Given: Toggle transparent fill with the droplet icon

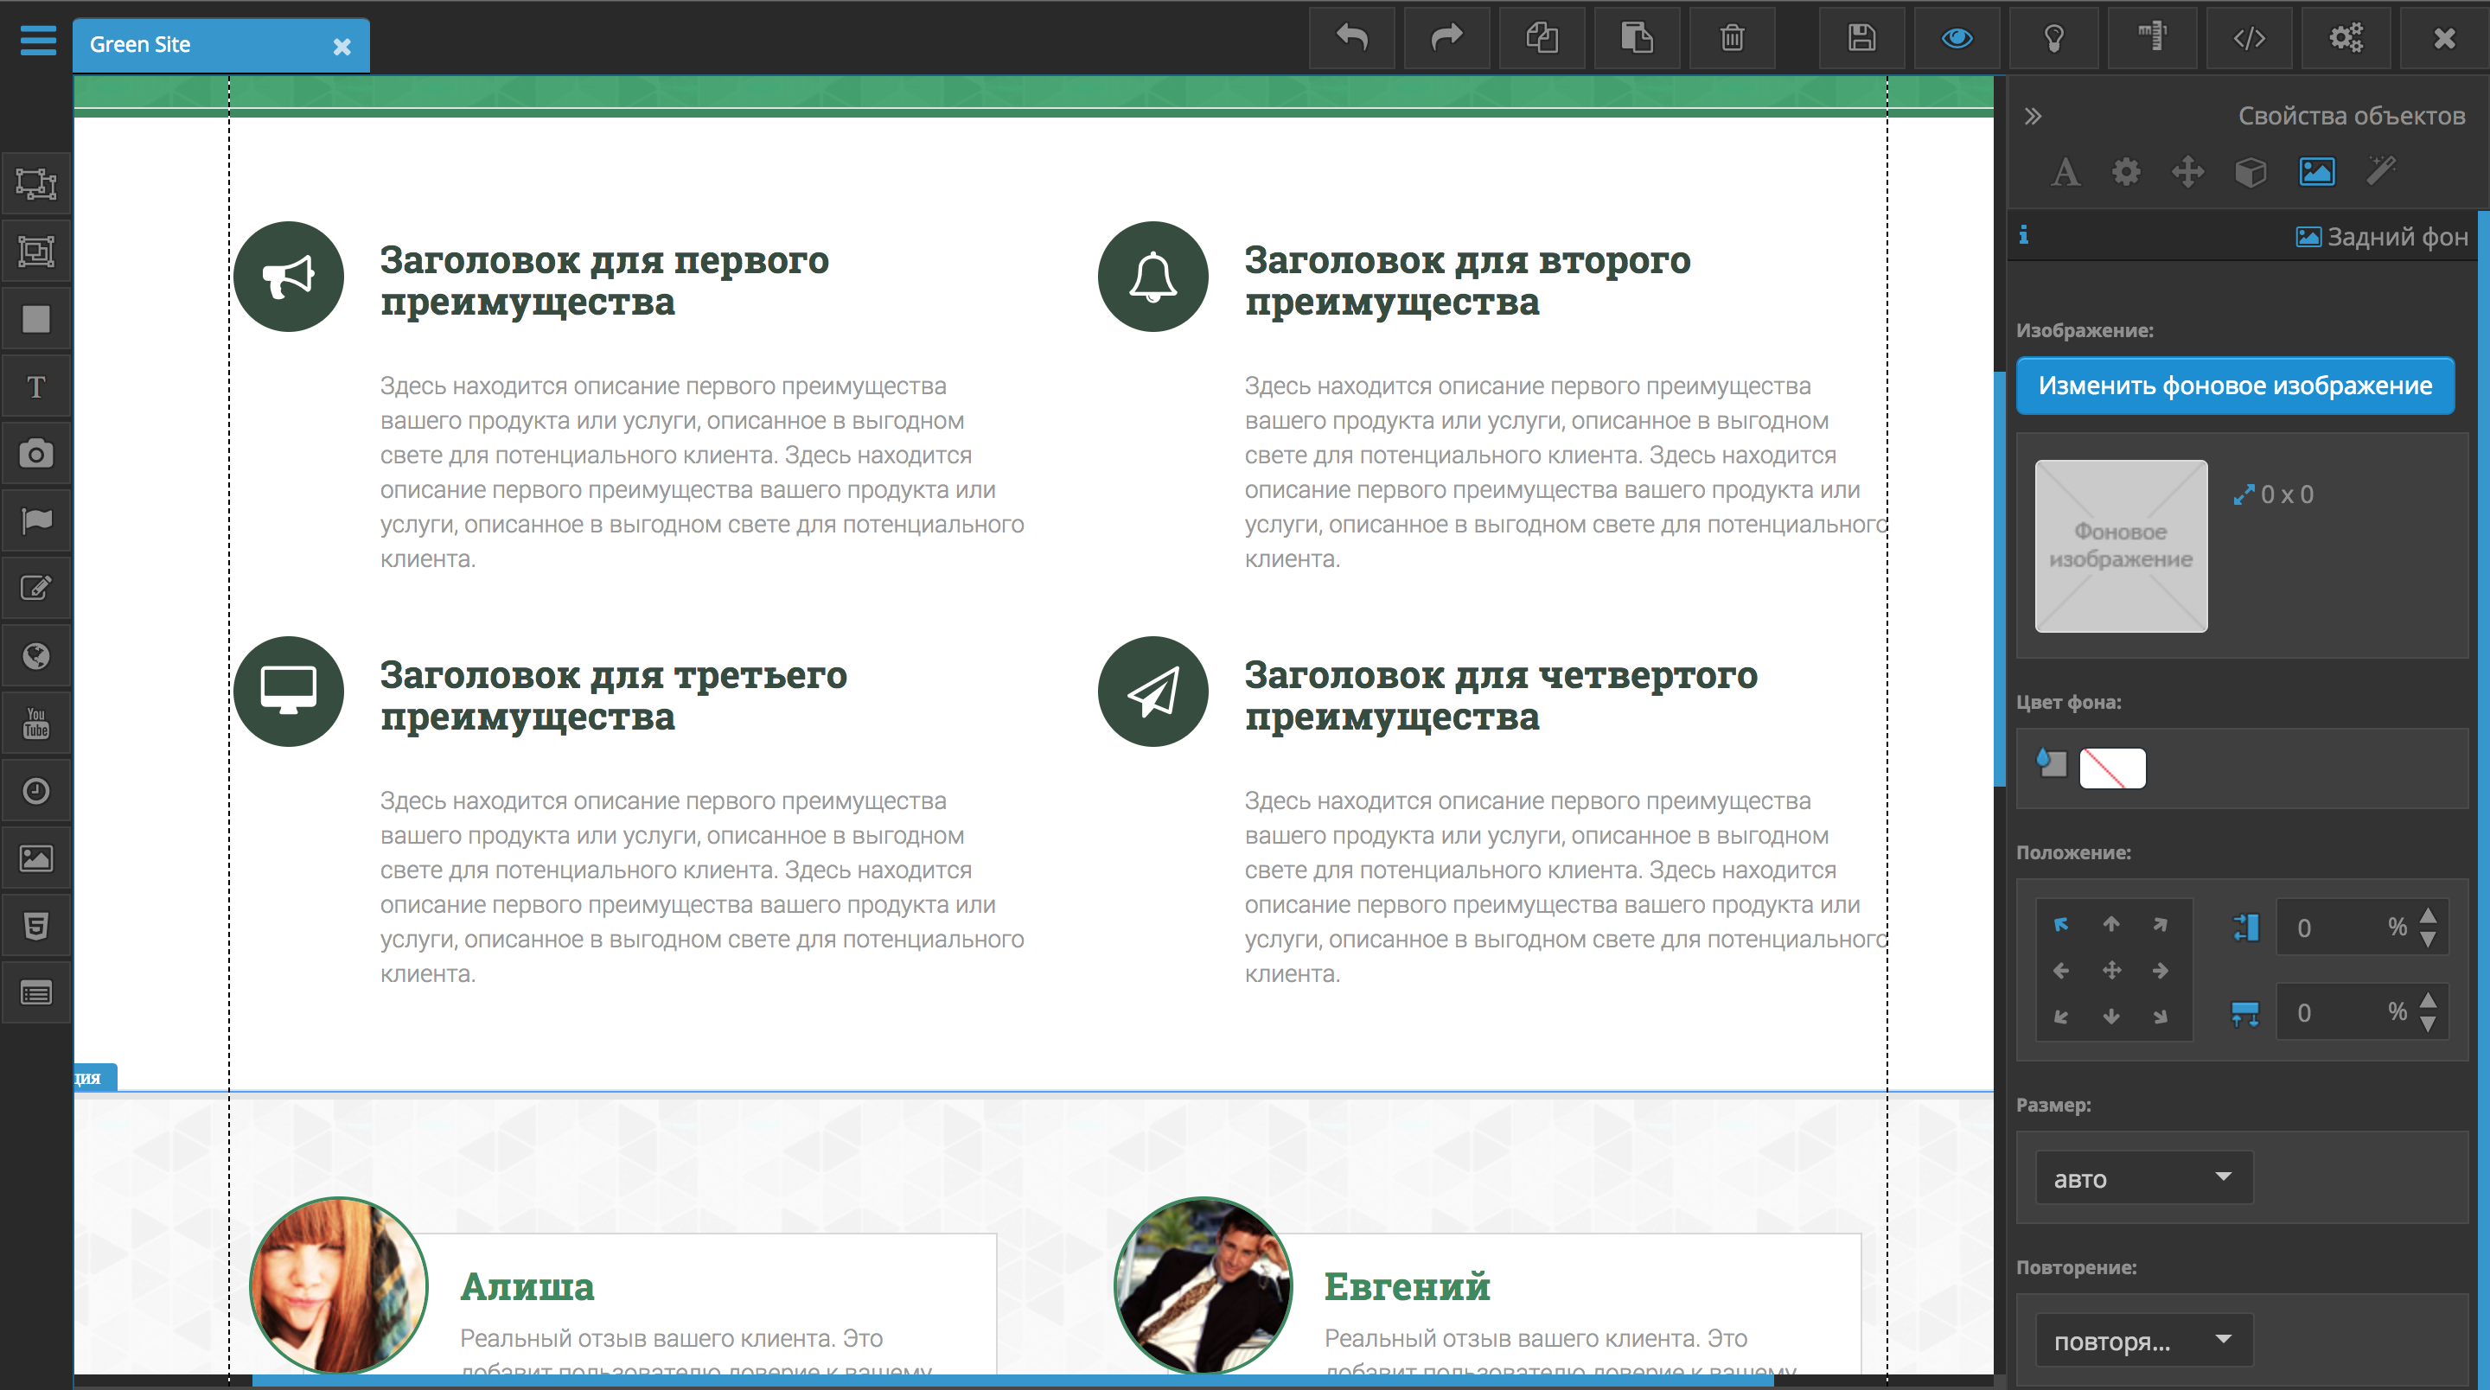Looking at the screenshot, I should 2050,767.
